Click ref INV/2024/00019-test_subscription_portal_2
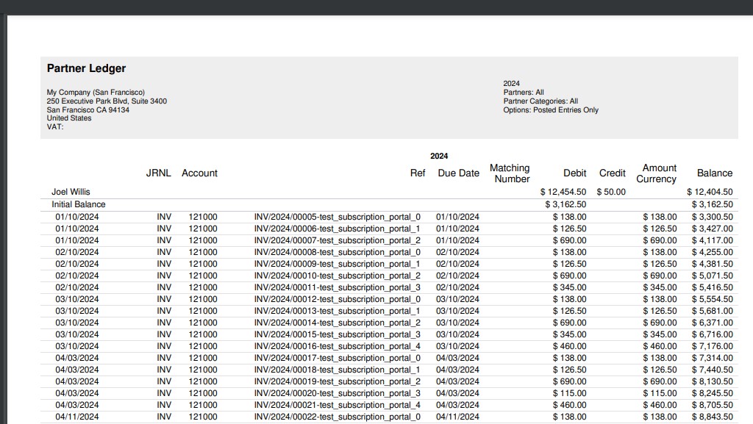The height and width of the screenshot is (424, 753). 337,381
